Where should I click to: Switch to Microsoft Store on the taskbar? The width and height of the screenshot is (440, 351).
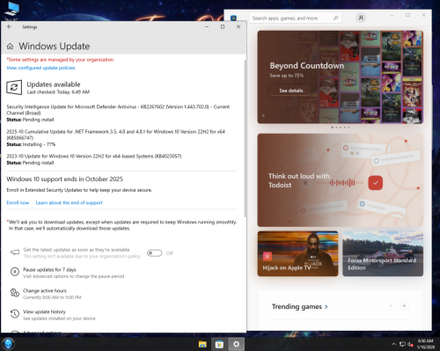pyautogui.click(x=219, y=344)
